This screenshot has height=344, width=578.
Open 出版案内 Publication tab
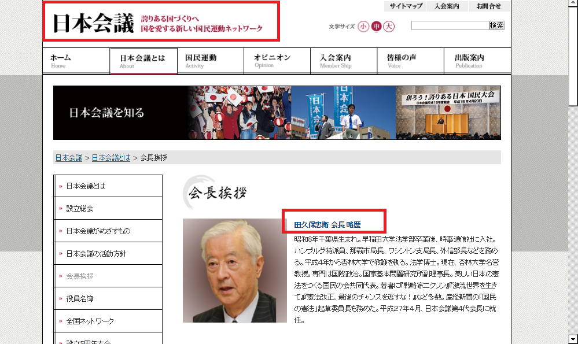click(x=477, y=61)
